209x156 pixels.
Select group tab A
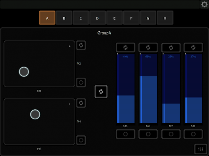47,18
